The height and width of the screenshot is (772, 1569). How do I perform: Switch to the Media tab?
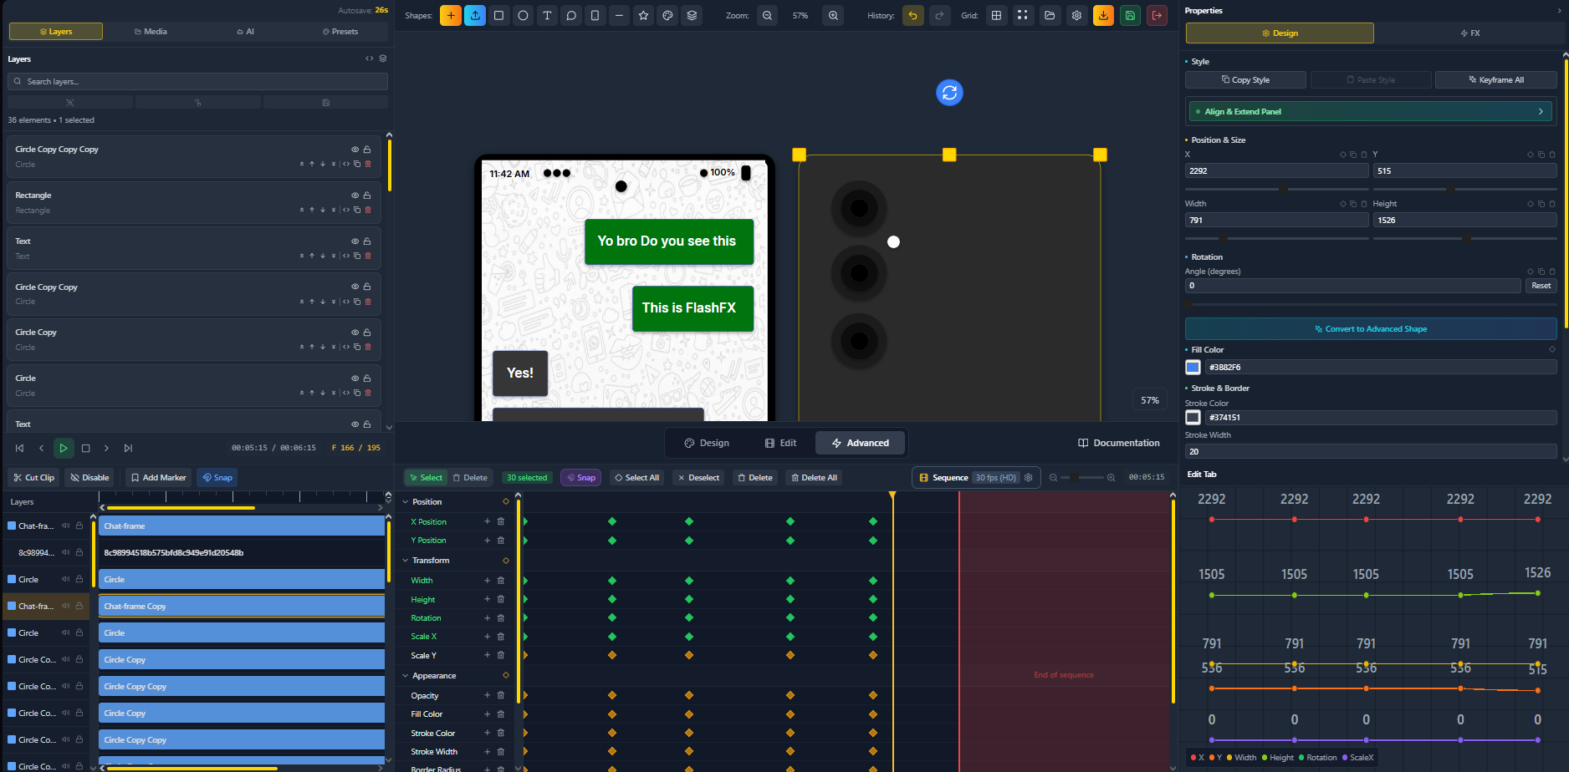[x=151, y=31]
